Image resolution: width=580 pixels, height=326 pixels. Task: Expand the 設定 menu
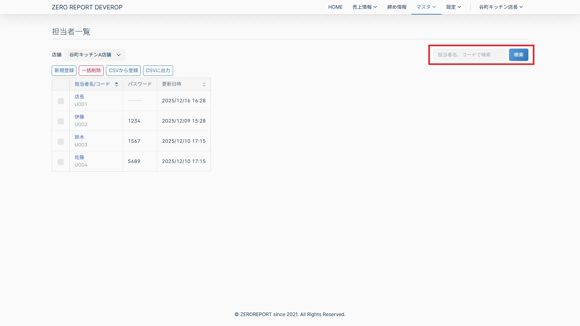(x=453, y=7)
